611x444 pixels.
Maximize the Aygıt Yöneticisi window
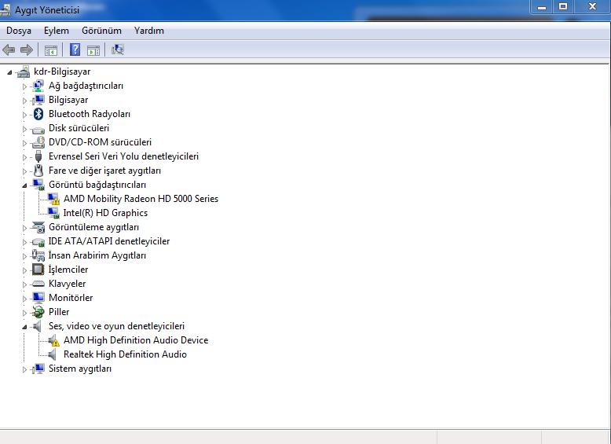tap(562, 6)
